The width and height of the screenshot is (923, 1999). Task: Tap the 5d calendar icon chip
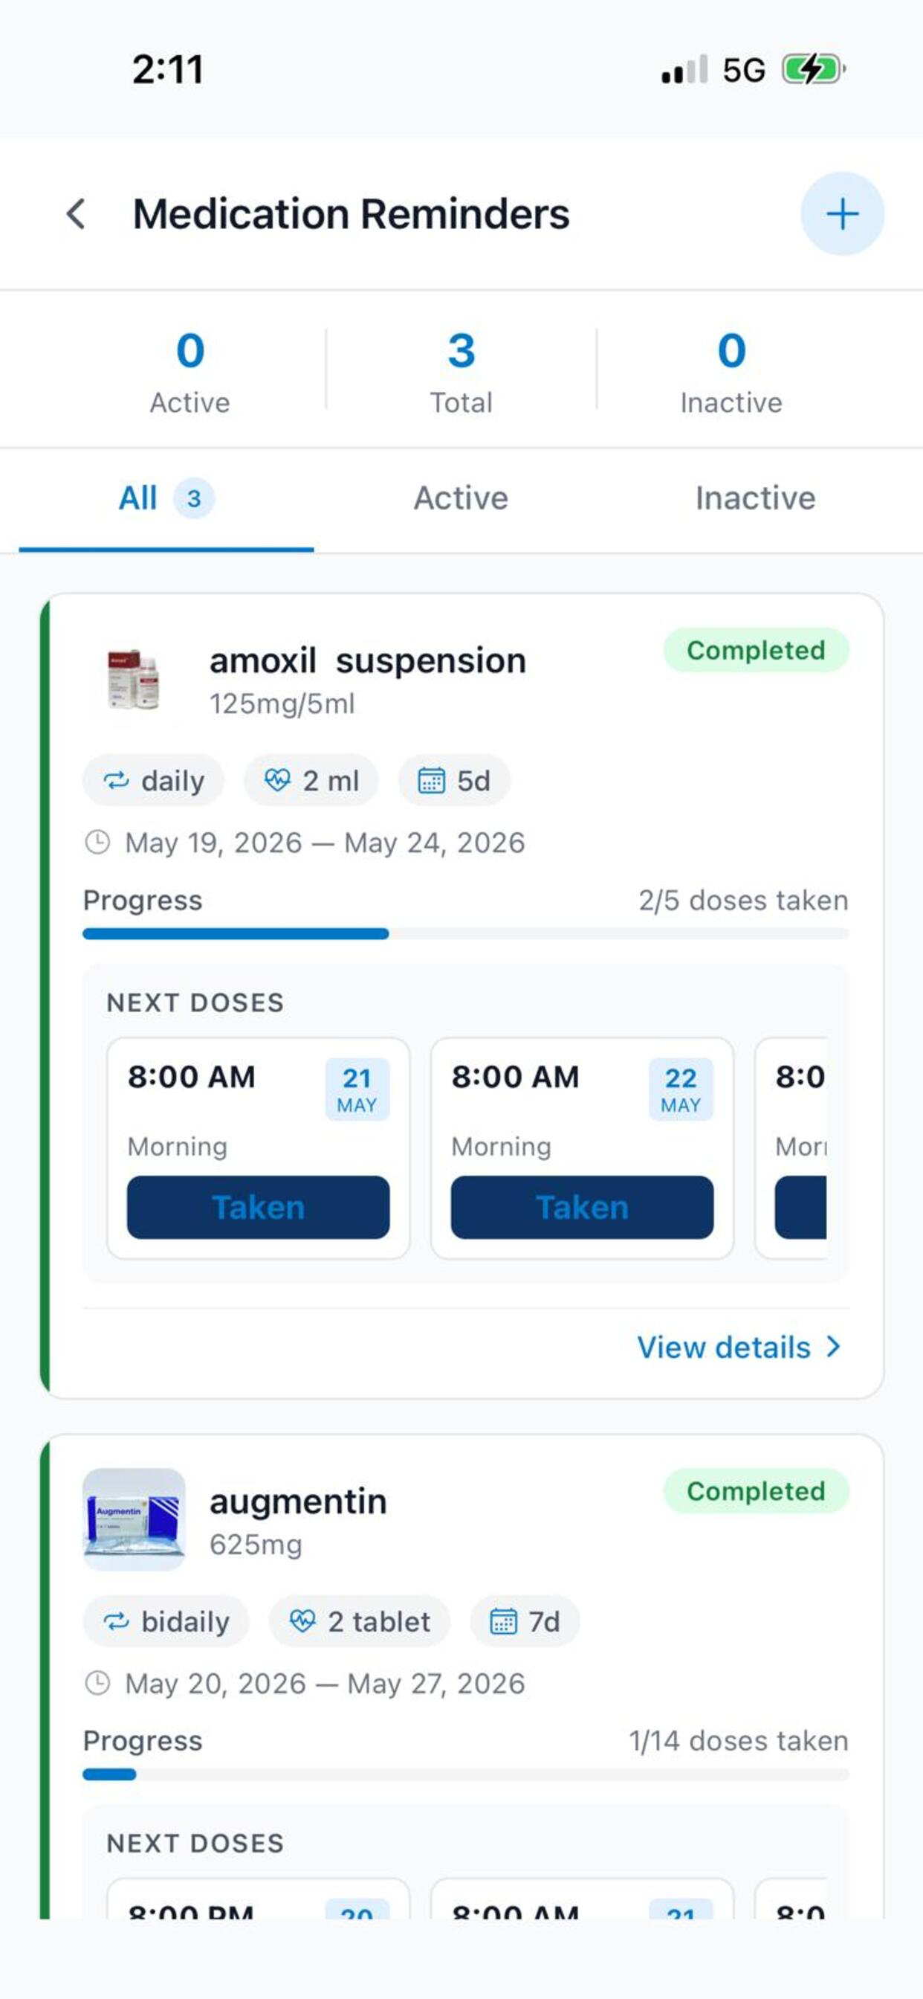pyautogui.click(x=454, y=780)
